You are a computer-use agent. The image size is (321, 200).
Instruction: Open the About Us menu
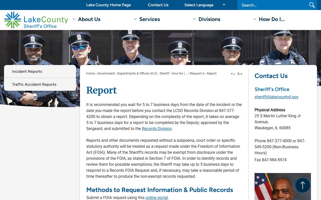[89, 19]
